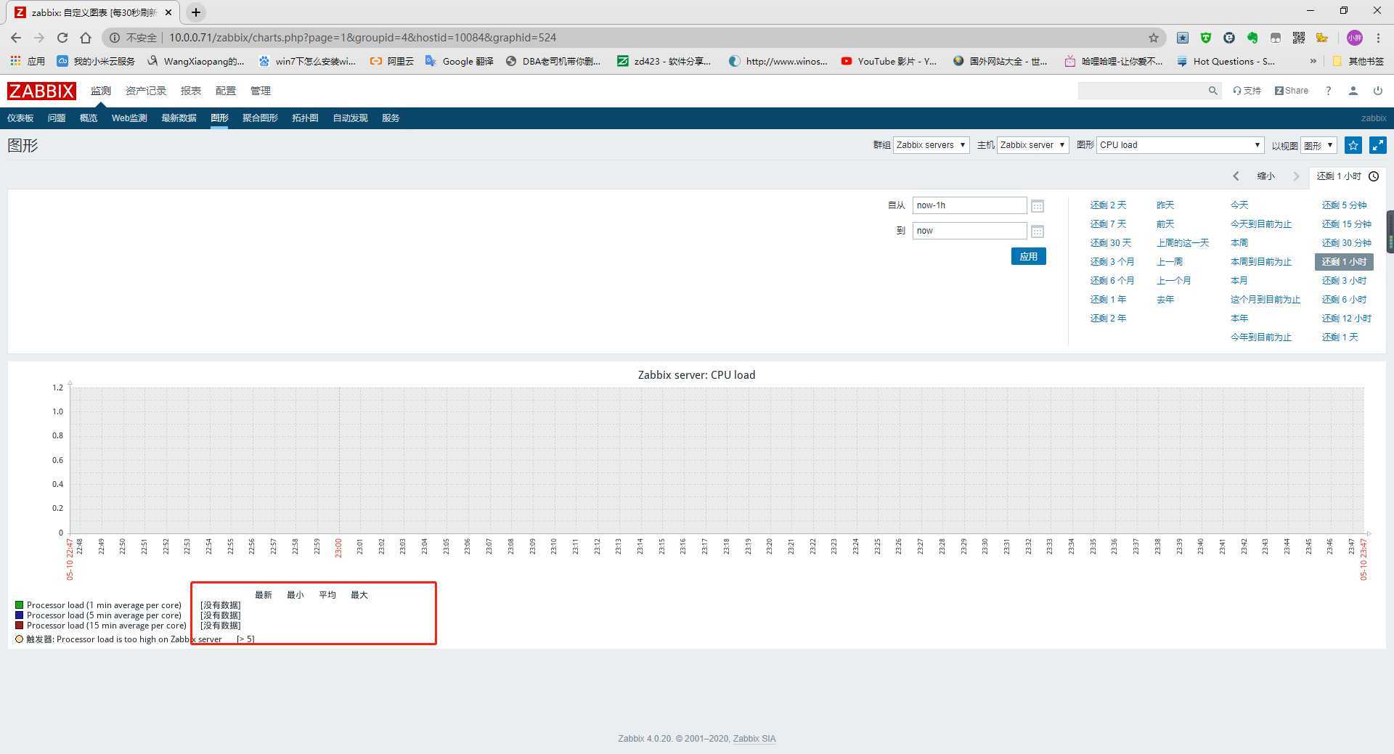Open the 配置 configuration menu
The width and height of the screenshot is (1394, 754).
tap(226, 91)
